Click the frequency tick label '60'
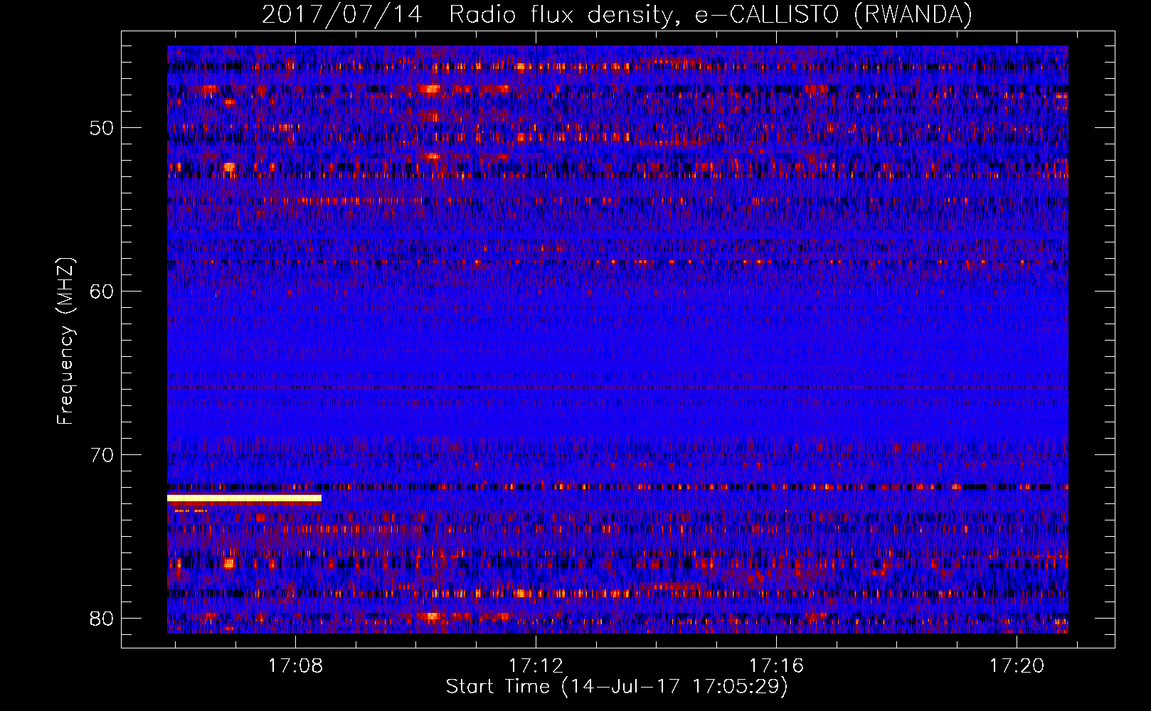Screen dimensions: 1151x711 coord(102,292)
